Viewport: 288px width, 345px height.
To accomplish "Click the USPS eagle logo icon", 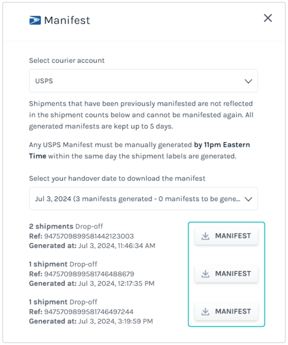I will pyautogui.click(x=36, y=20).
